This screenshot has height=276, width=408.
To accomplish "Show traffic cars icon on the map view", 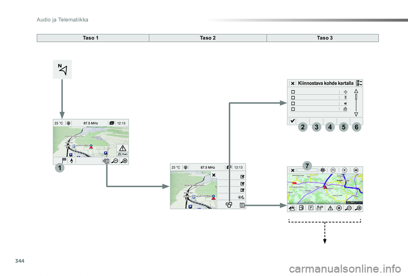I will coord(320,208).
